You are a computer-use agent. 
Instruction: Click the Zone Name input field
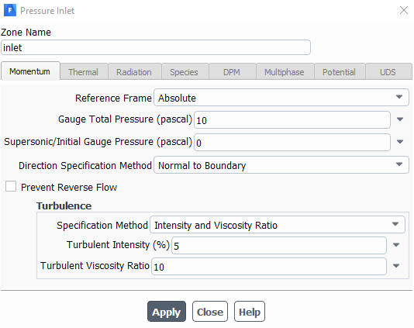[x=156, y=47]
